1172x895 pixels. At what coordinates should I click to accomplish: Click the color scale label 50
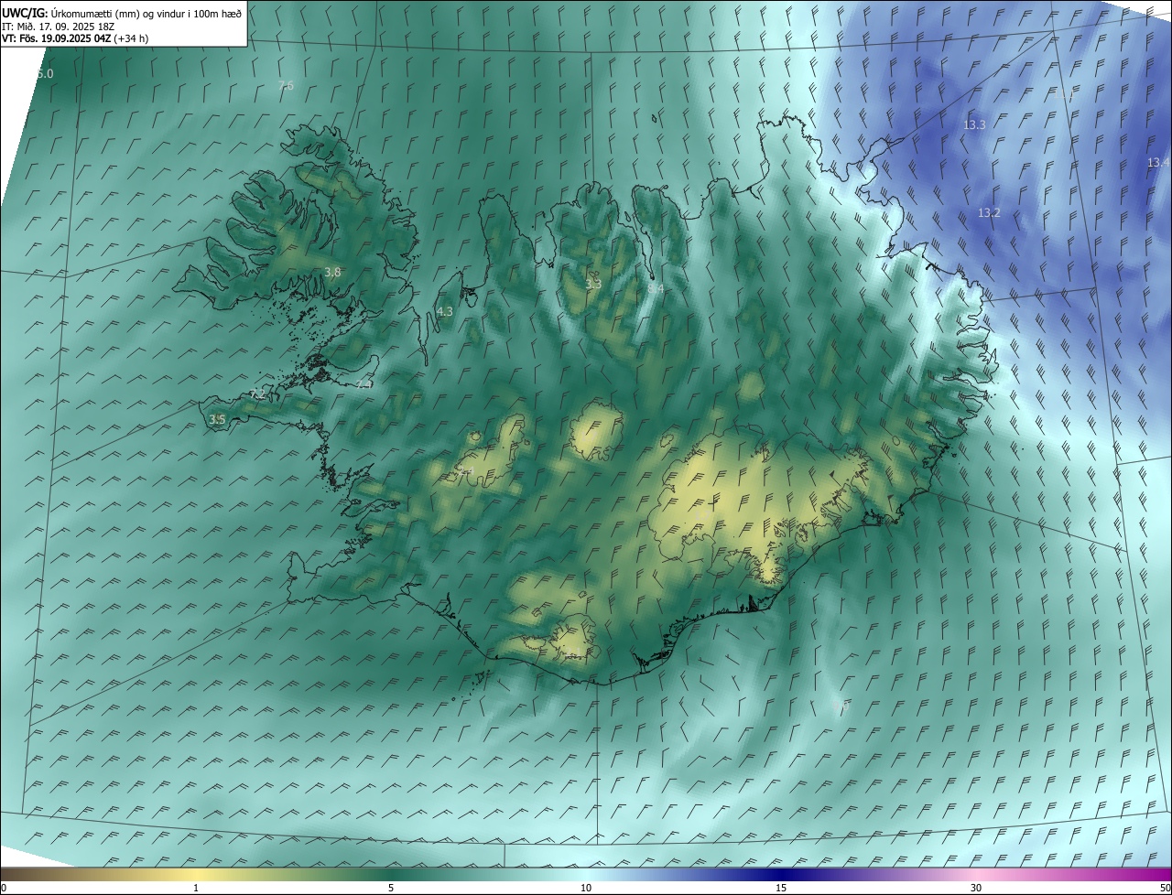(1165, 888)
